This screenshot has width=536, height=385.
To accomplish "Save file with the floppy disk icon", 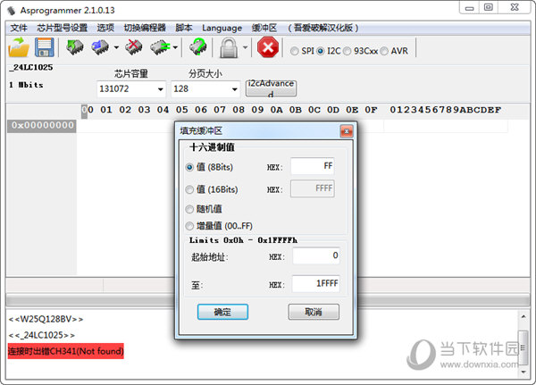I will [45, 47].
